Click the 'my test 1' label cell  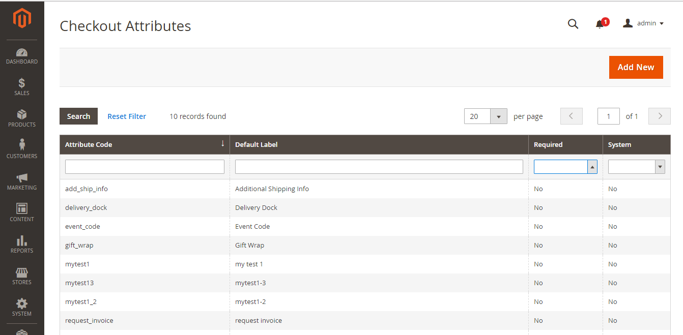tap(379, 264)
